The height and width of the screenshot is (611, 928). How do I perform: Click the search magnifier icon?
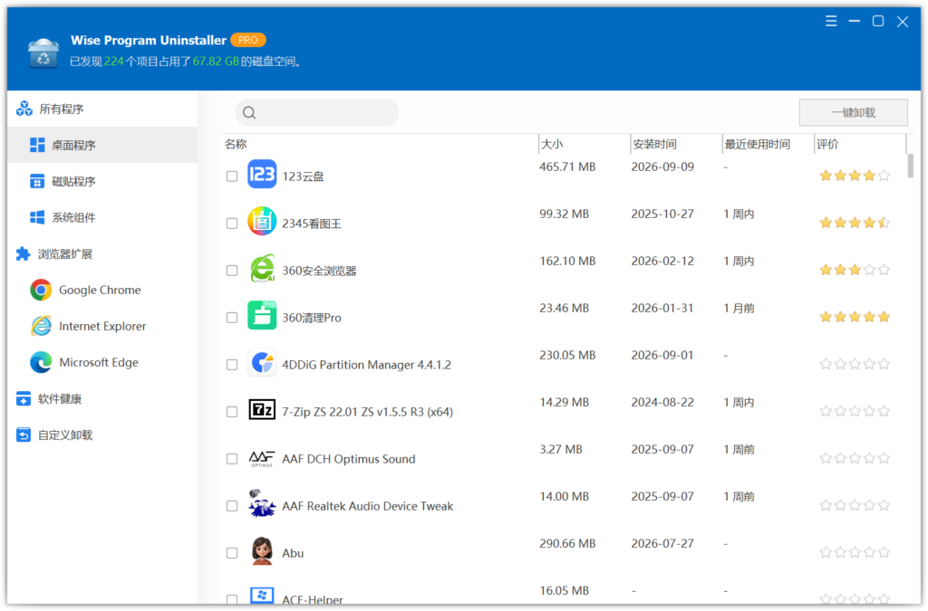click(249, 113)
